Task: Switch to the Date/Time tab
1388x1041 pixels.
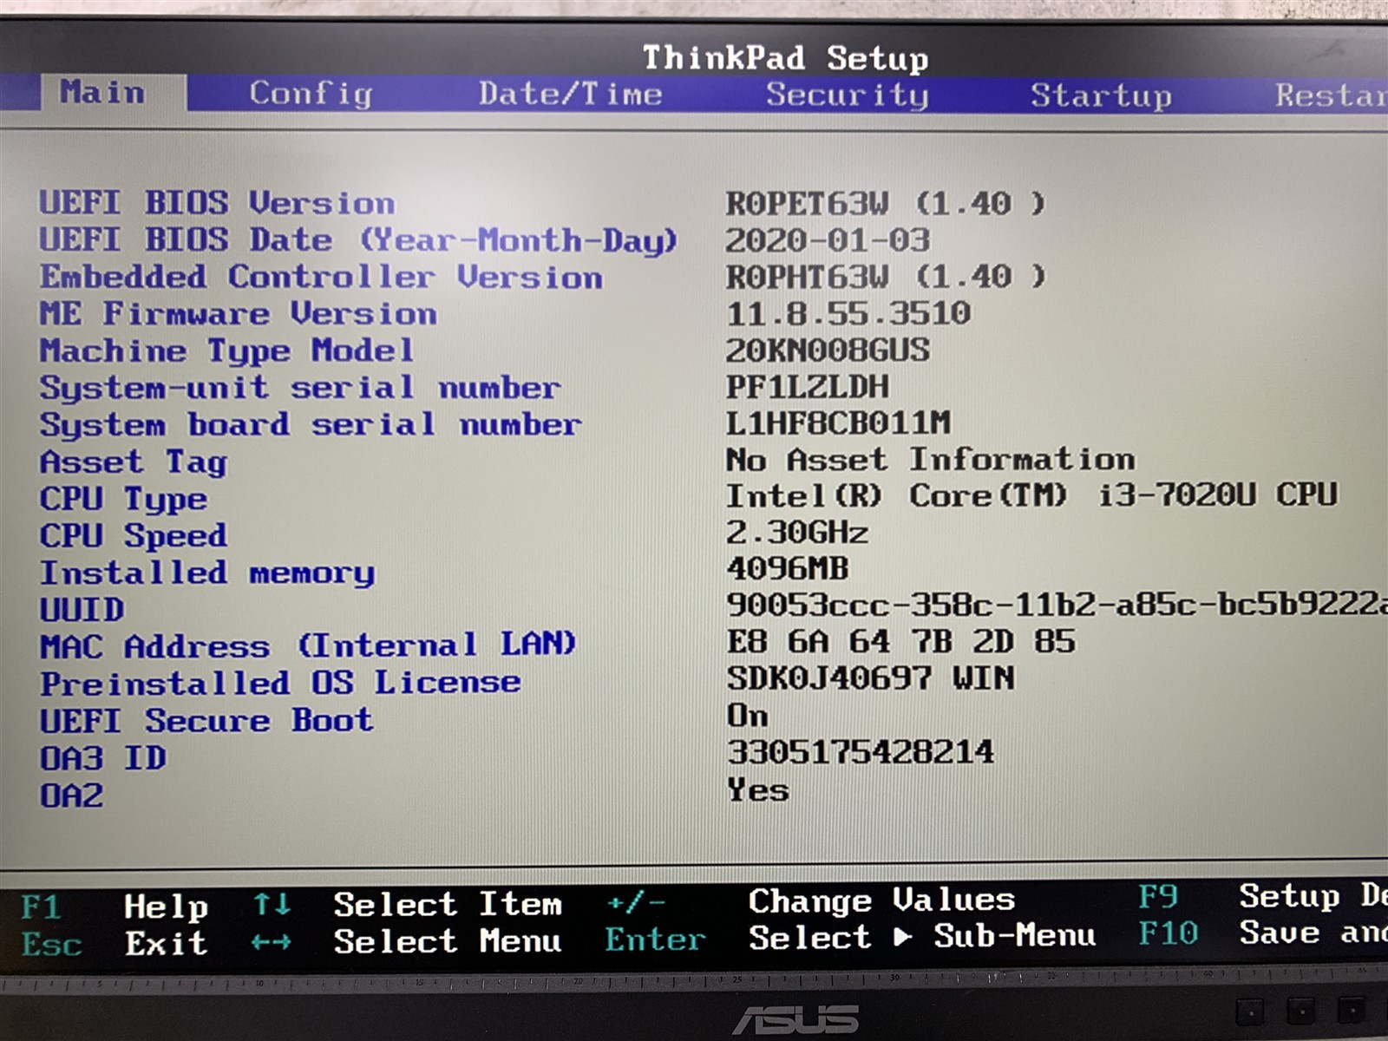Action: coord(570,94)
